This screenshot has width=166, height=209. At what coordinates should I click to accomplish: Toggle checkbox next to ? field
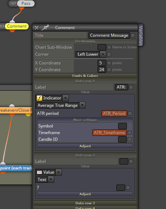click(x=128, y=188)
